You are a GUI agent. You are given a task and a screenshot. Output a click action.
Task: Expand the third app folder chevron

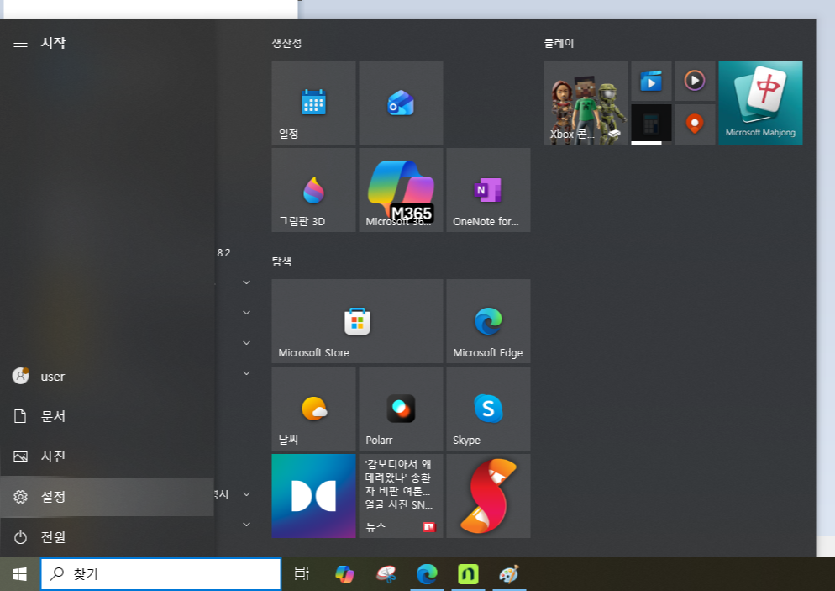coord(247,343)
